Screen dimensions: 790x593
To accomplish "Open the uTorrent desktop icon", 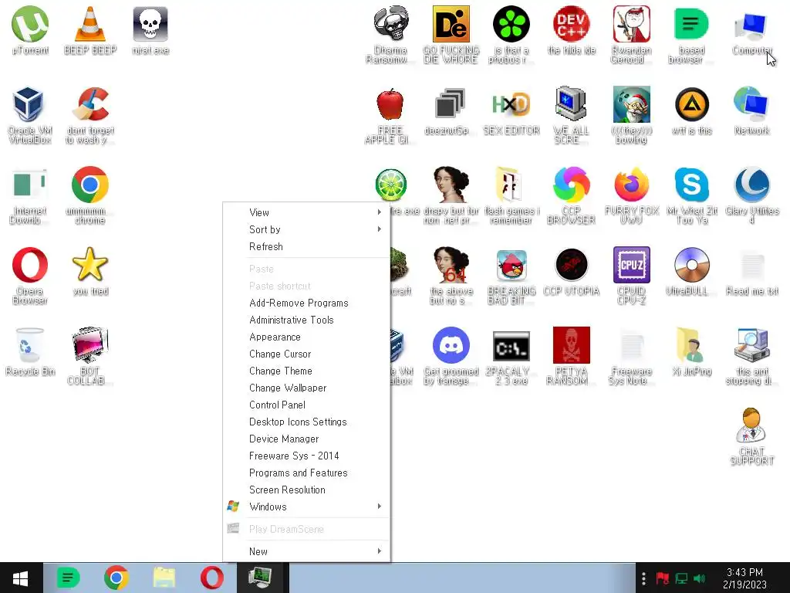I will (30, 24).
